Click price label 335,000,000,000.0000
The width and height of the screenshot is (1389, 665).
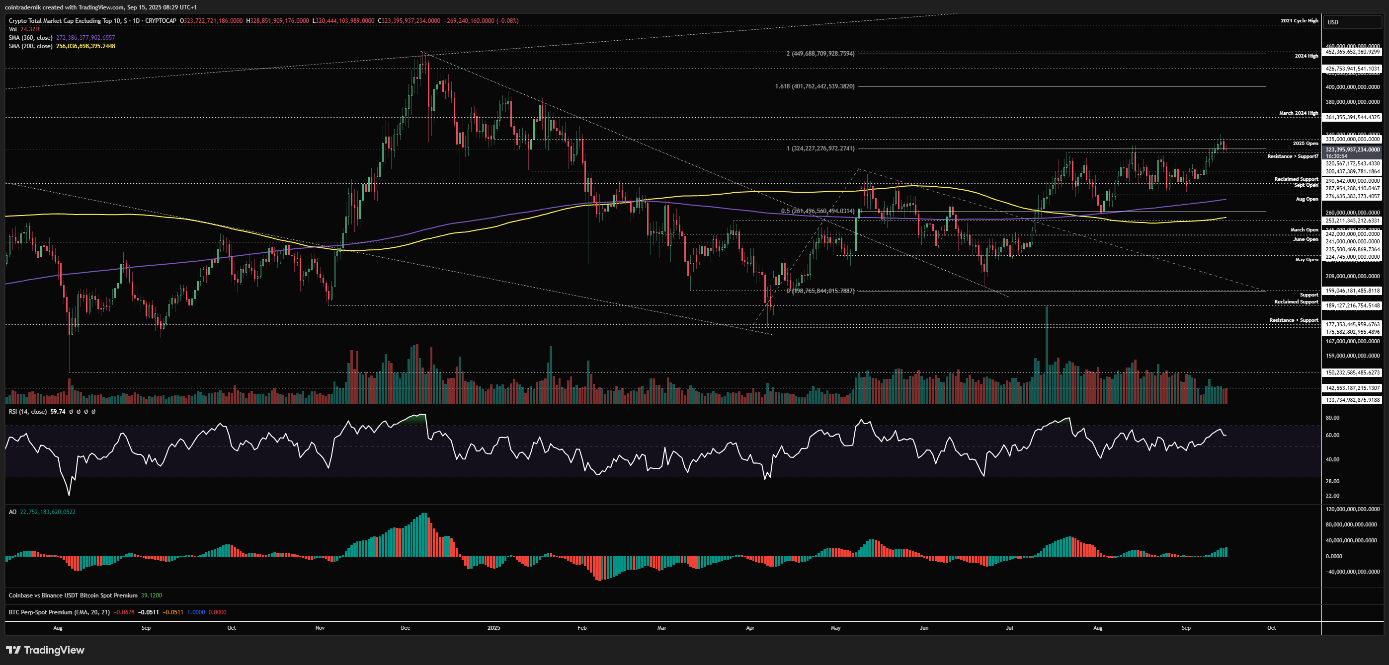pos(1353,140)
